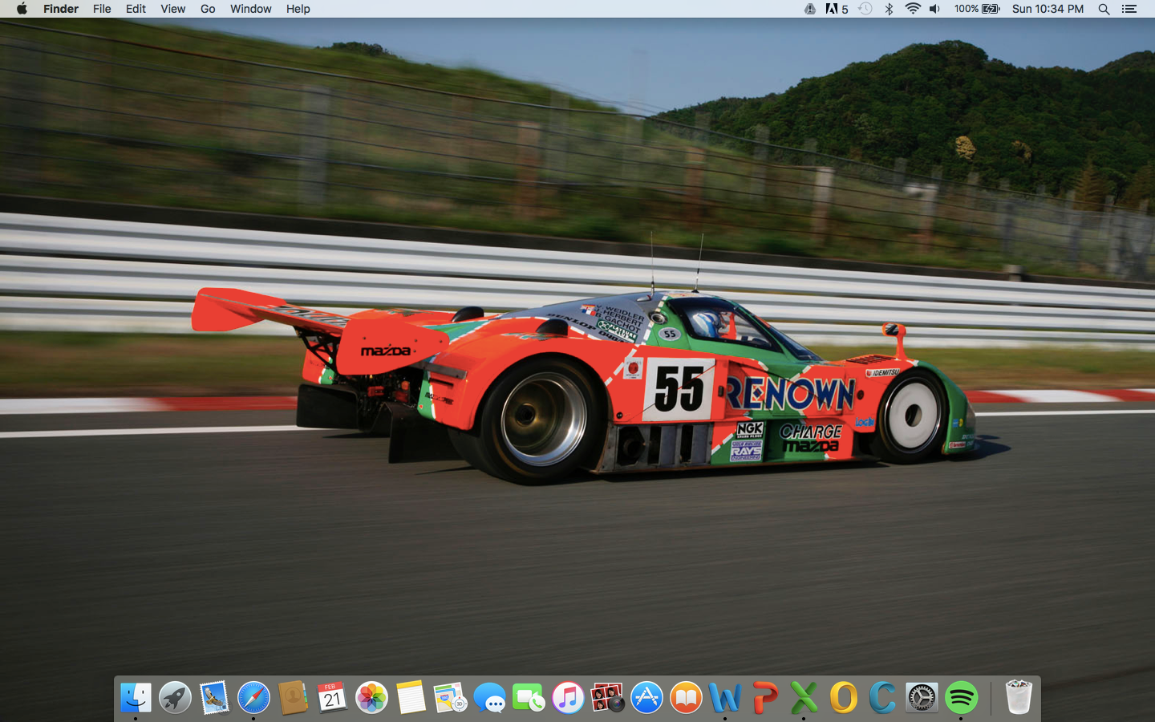
Task: Open the Edit menu
Action: pos(136,9)
